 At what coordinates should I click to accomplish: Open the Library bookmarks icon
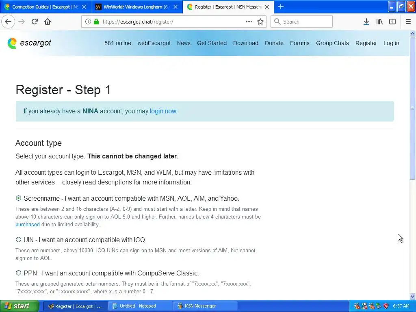coord(379,22)
